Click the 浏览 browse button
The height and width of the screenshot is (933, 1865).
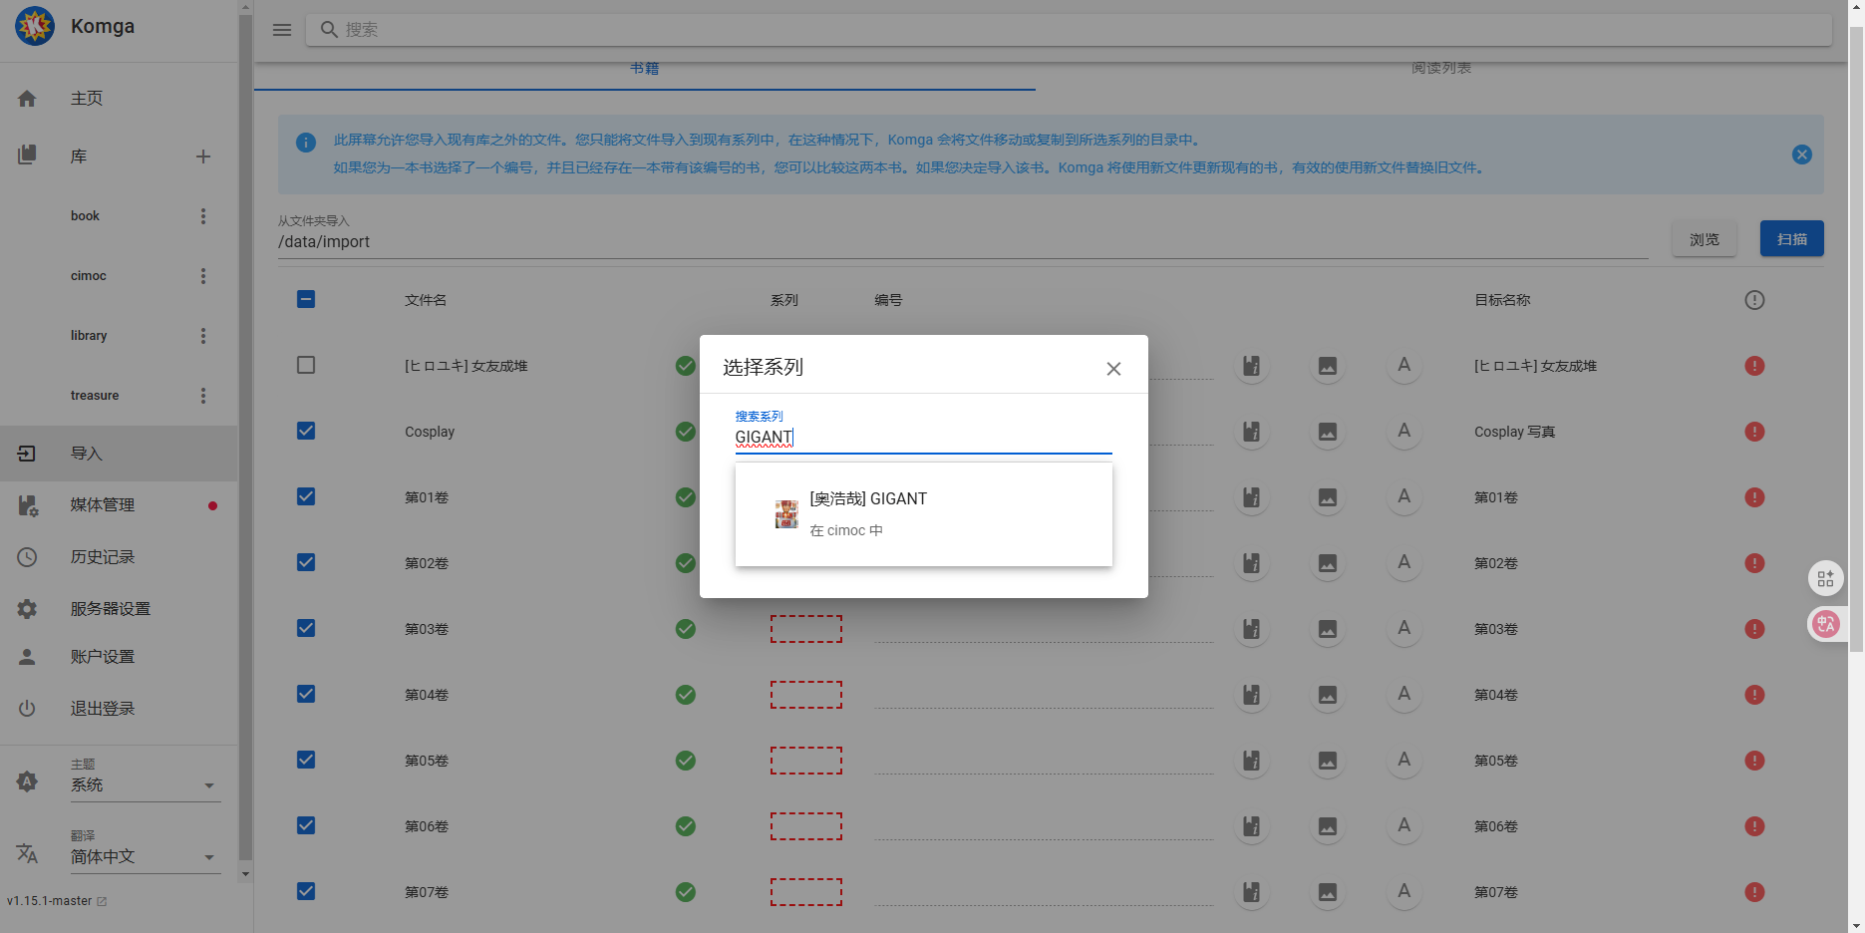pos(1704,239)
